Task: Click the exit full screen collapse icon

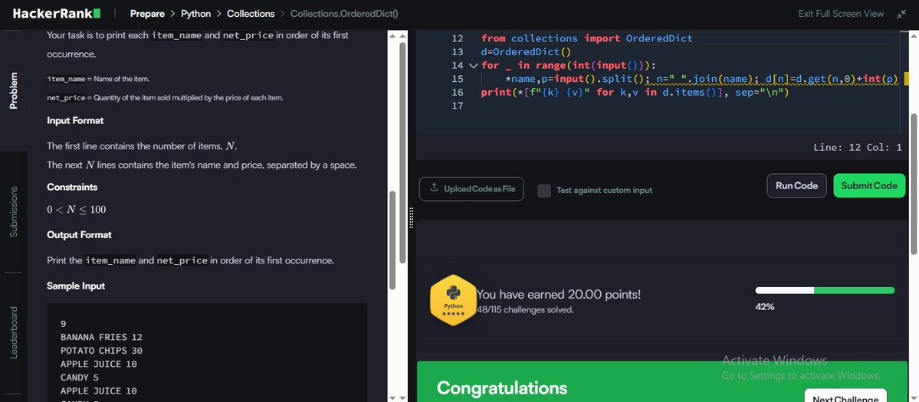Action: tap(901, 14)
